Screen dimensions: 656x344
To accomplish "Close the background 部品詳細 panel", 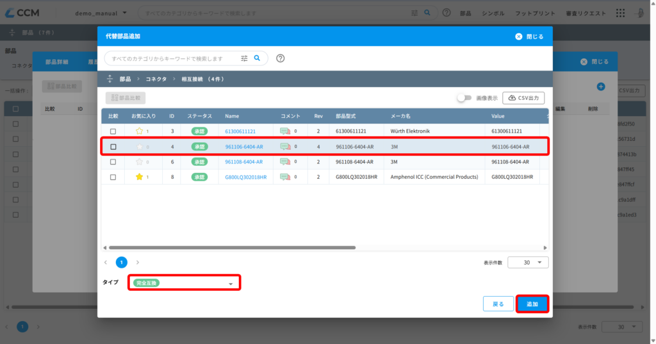I will pos(594,61).
